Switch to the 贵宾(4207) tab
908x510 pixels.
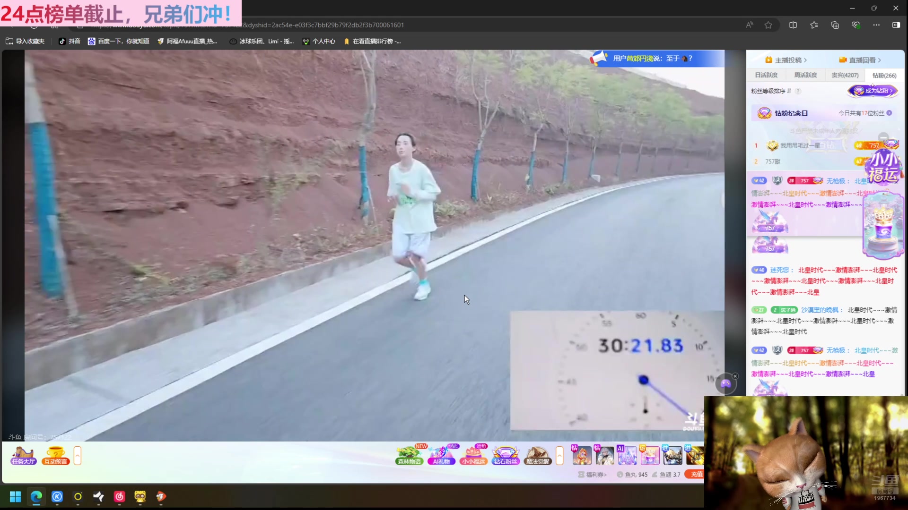click(845, 75)
